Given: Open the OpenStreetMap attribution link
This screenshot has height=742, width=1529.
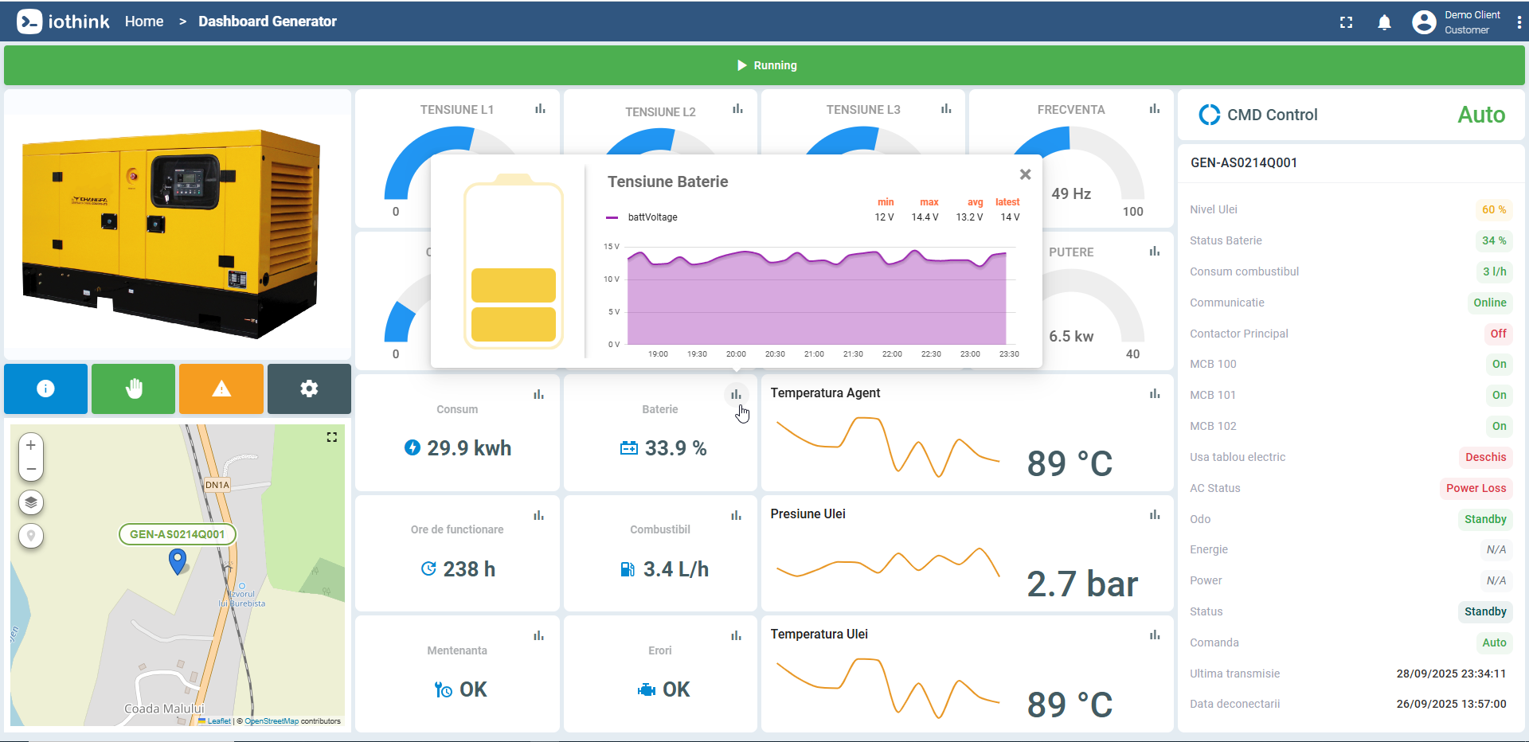Looking at the screenshot, I should [x=272, y=721].
